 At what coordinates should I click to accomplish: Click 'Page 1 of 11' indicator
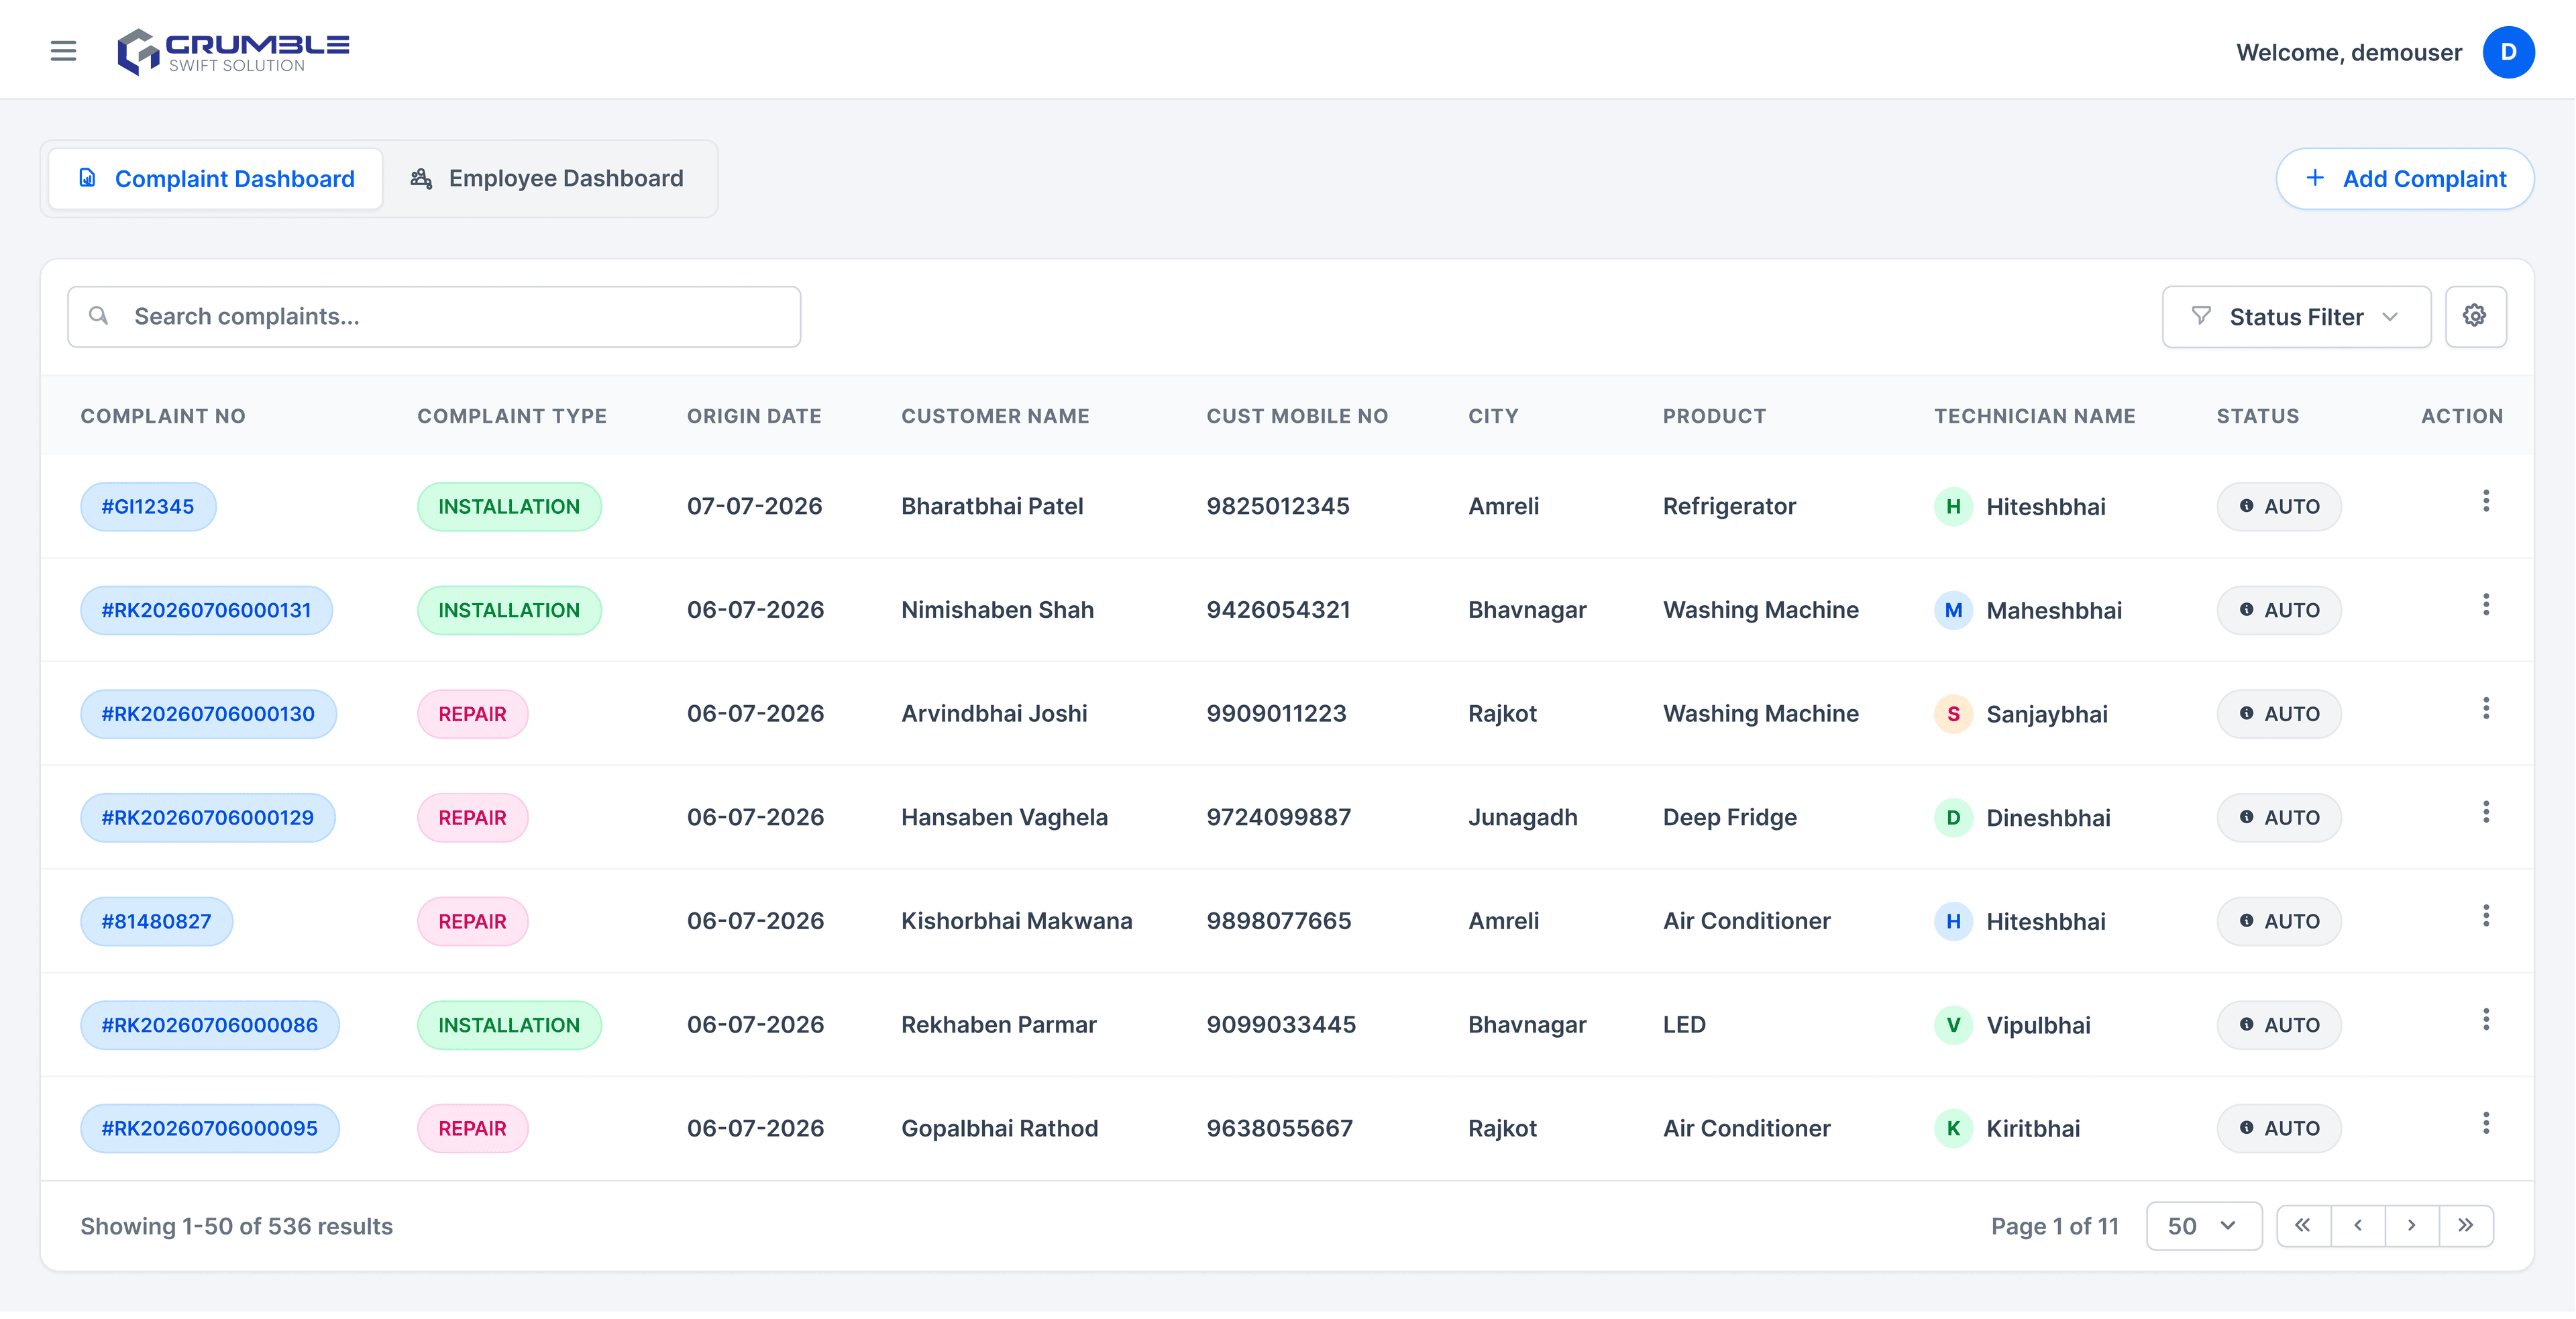[x=2054, y=1226]
